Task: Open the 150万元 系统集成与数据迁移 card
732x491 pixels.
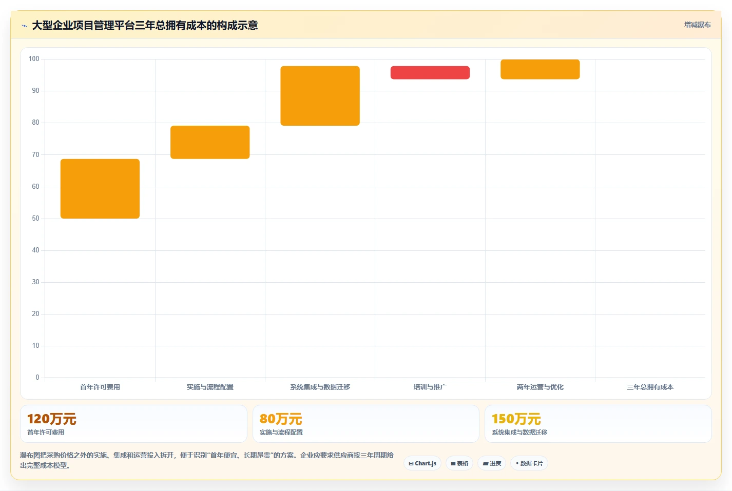Action: click(598, 424)
